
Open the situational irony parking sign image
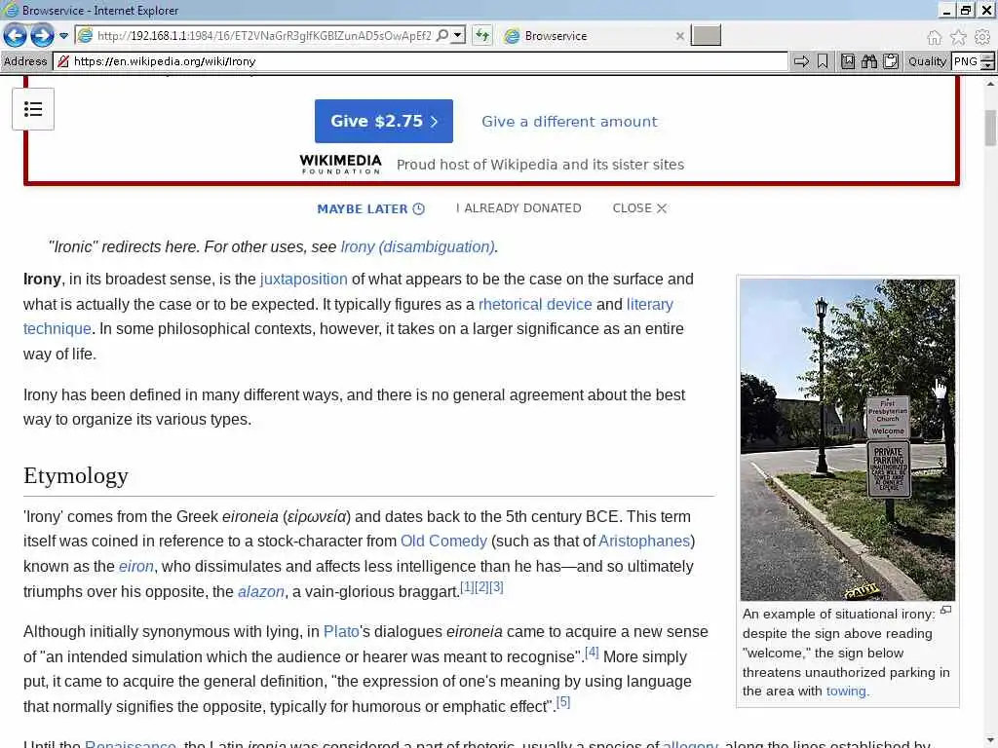click(x=847, y=439)
